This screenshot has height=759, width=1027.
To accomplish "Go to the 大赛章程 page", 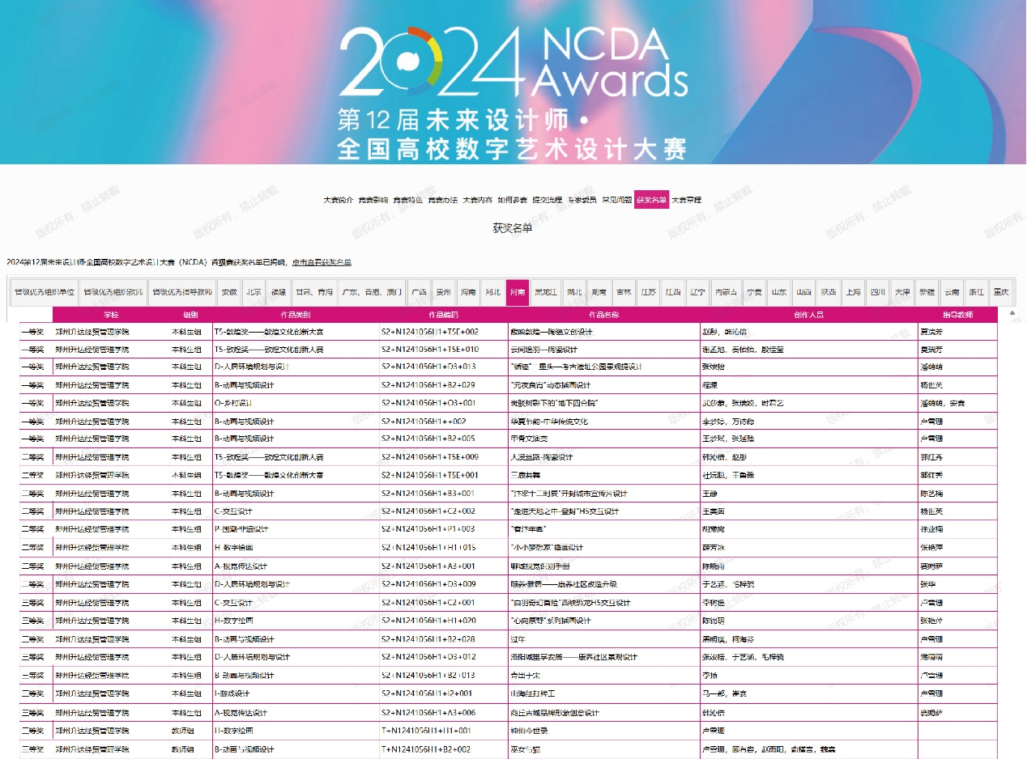I will coord(686,200).
